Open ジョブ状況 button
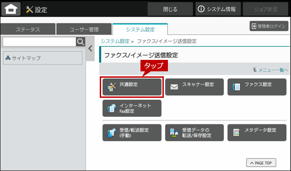This screenshot has width=291, height=171. point(265,9)
